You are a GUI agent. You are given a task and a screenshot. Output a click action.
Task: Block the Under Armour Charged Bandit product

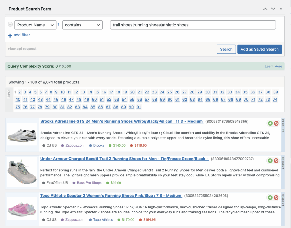pos(276,161)
